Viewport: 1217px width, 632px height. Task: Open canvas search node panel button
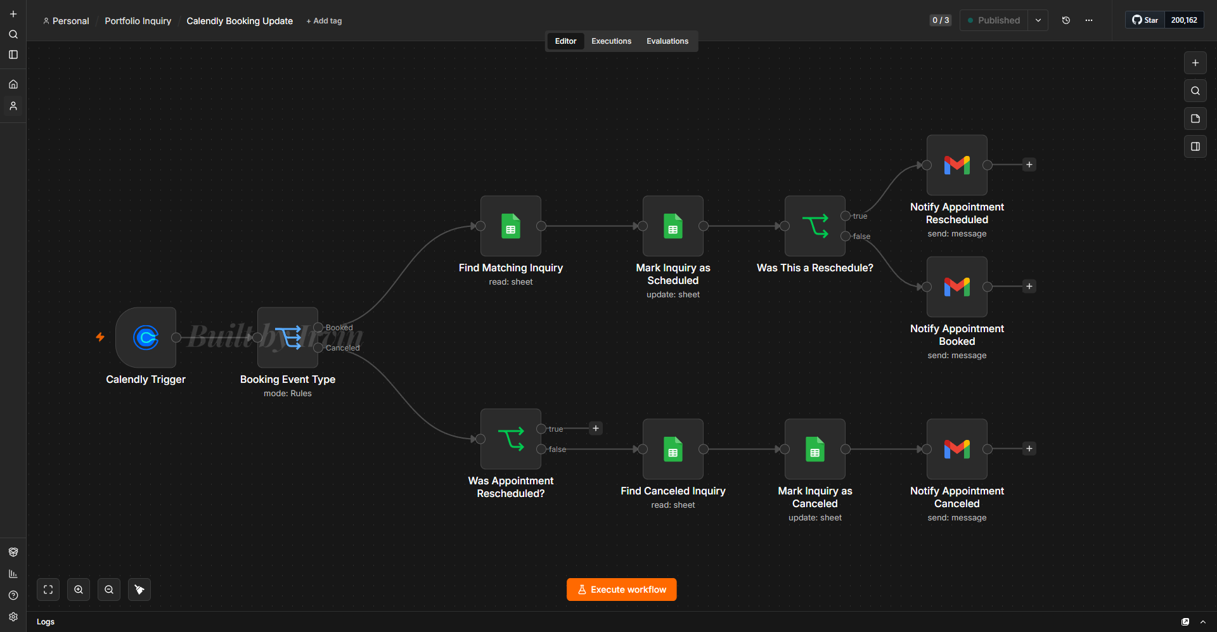coord(1195,91)
